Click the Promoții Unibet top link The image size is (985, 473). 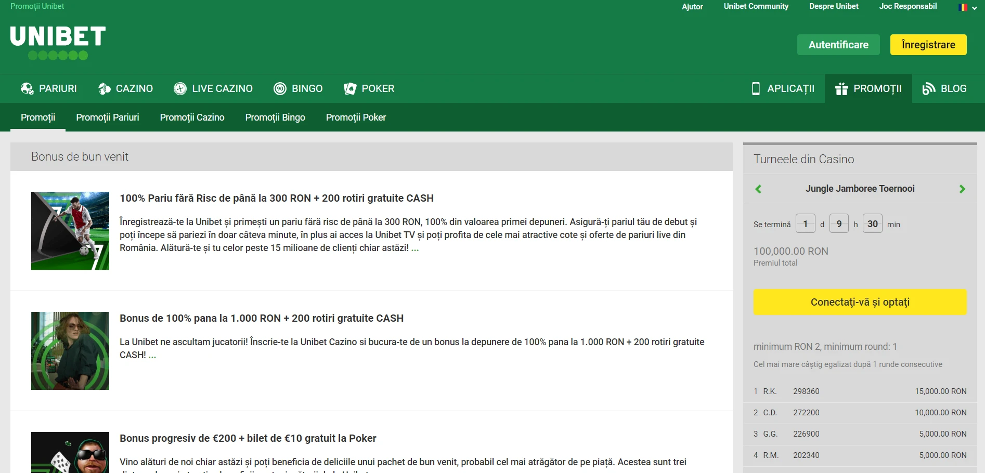(37, 6)
